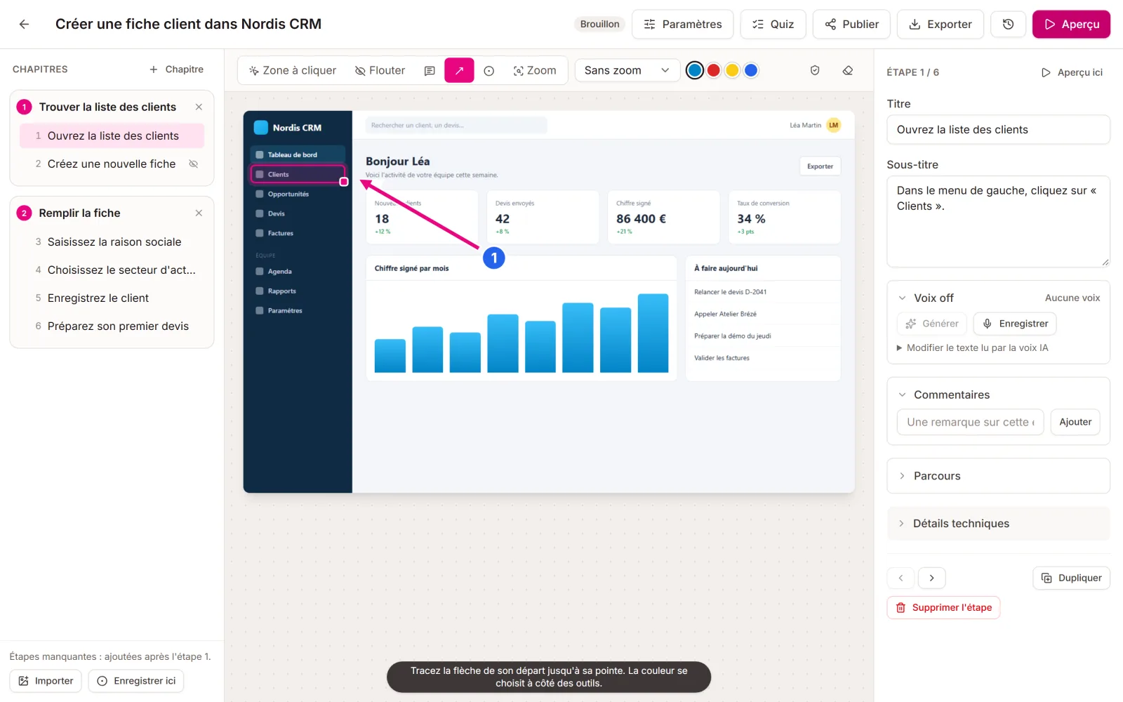Image resolution: width=1123 pixels, height=702 pixels.
Task: Open the Sans zoom dropdown
Action: pyautogui.click(x=627, y=70)
